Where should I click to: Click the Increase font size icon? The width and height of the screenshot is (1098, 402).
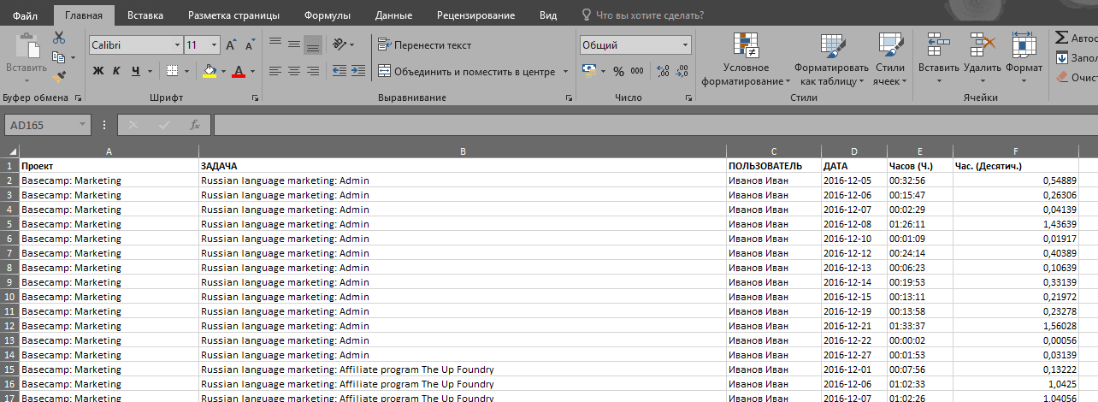click(x=233, y=45)
